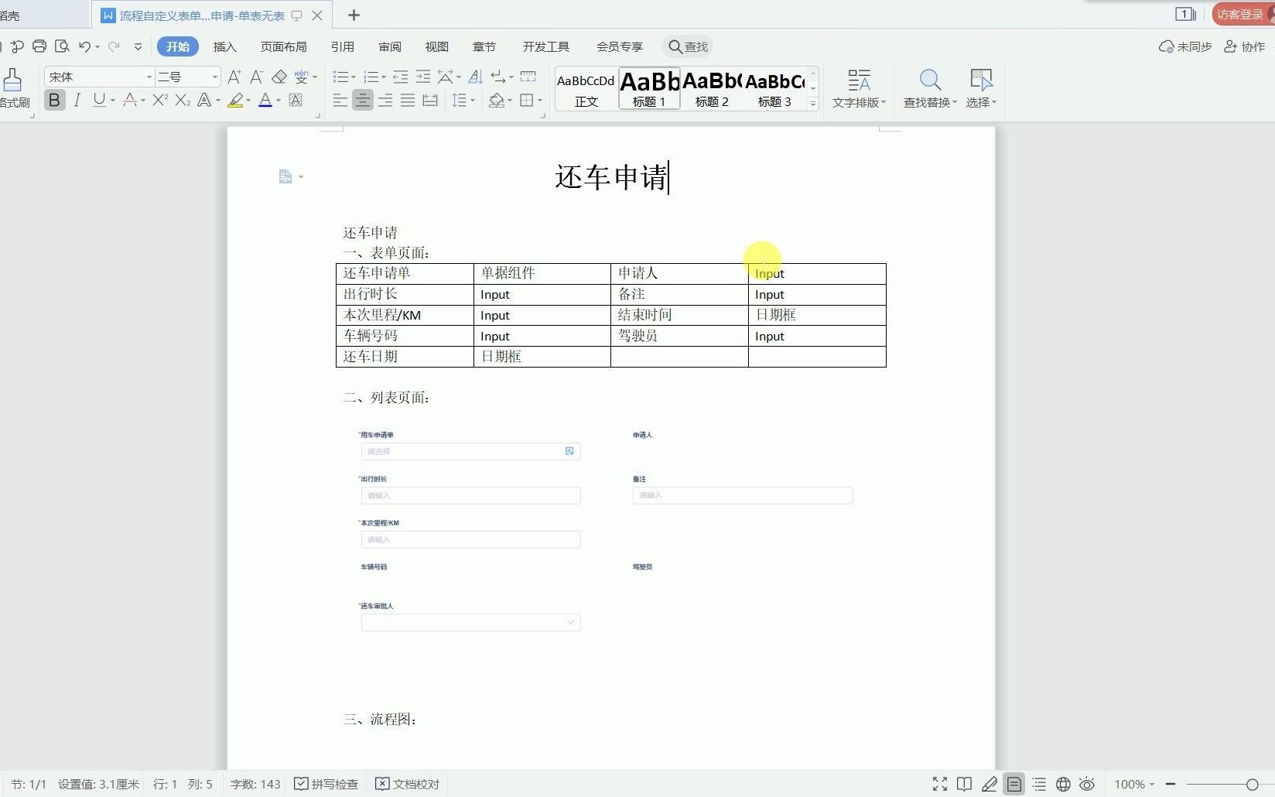The height and width of the screenshot is (797, 1275).
Task: Apply the Heading 1 (标题 1) style
Action: pyautogui.click(x=649, y=88)
